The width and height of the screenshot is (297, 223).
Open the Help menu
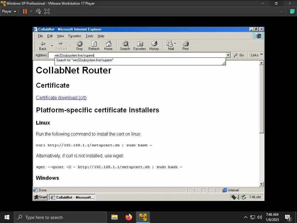click(101, 36)
